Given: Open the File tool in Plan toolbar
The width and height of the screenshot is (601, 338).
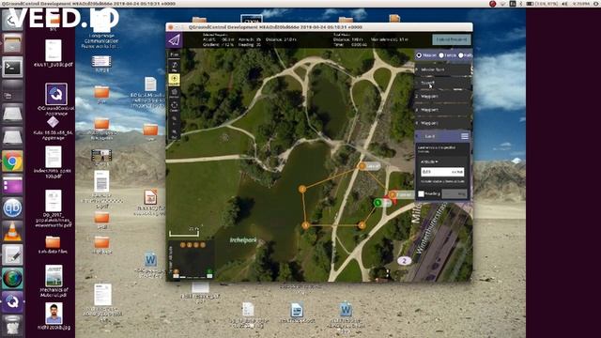Looking at the screenshot, I should pos(174,67).
